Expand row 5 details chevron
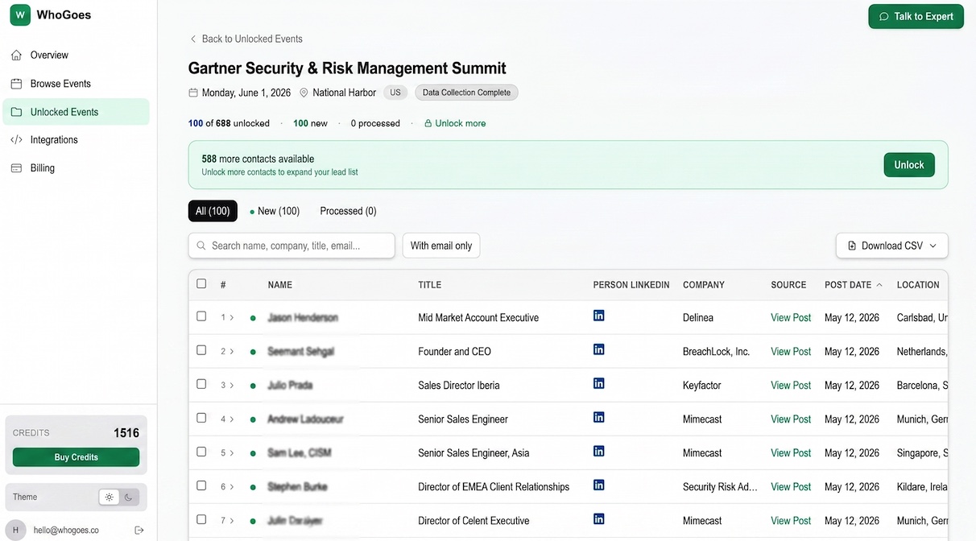This screenshot has width=976, height=541. (x=232, y=453)
